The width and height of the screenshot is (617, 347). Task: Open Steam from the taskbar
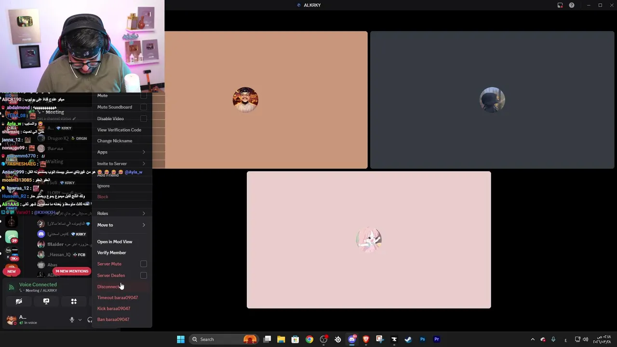(x=408, y=339)
